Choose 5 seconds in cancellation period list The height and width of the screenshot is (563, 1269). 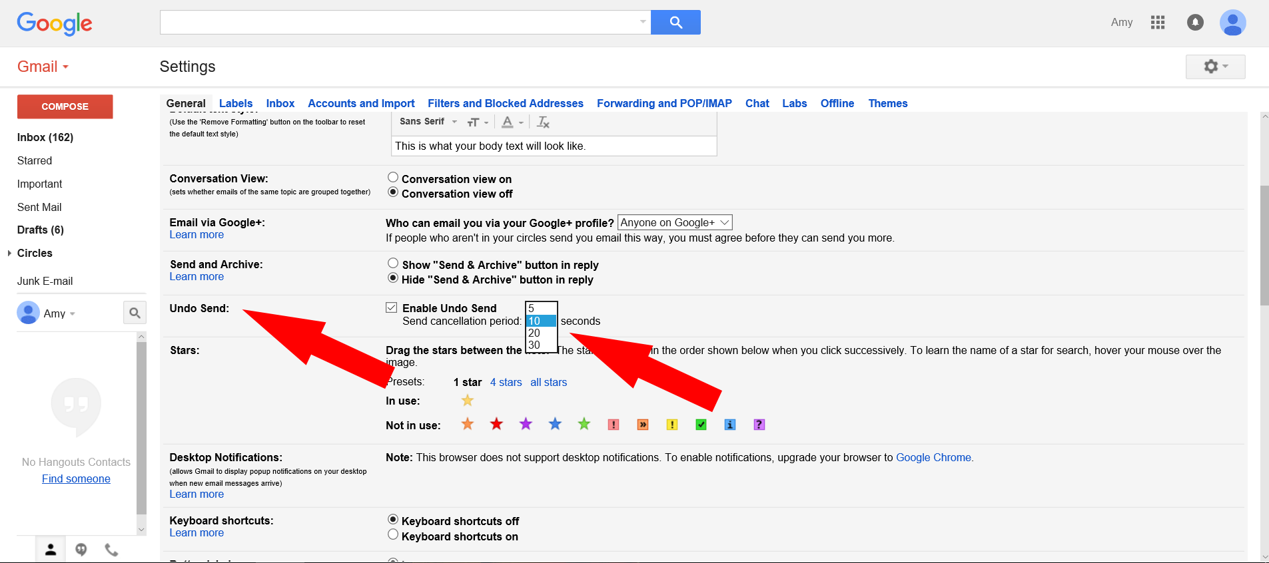click(x=541, y=309)
